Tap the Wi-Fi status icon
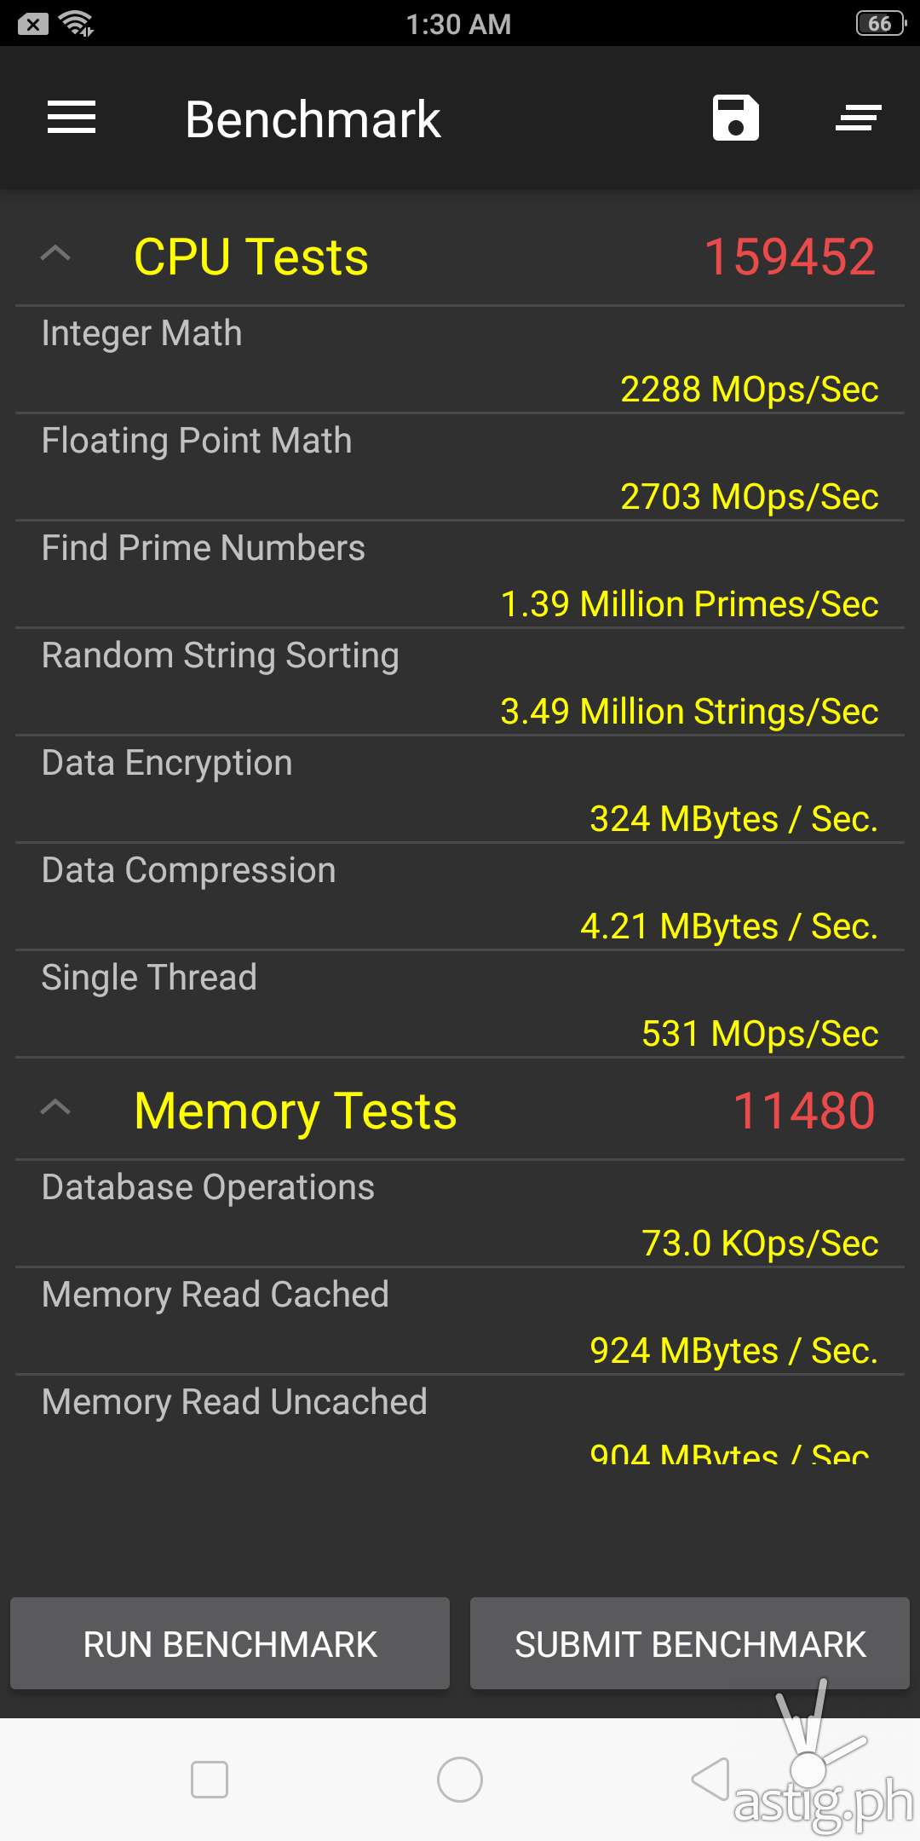Image resolution: width=920 pixels, height=1841 pixels. (78, 24)
